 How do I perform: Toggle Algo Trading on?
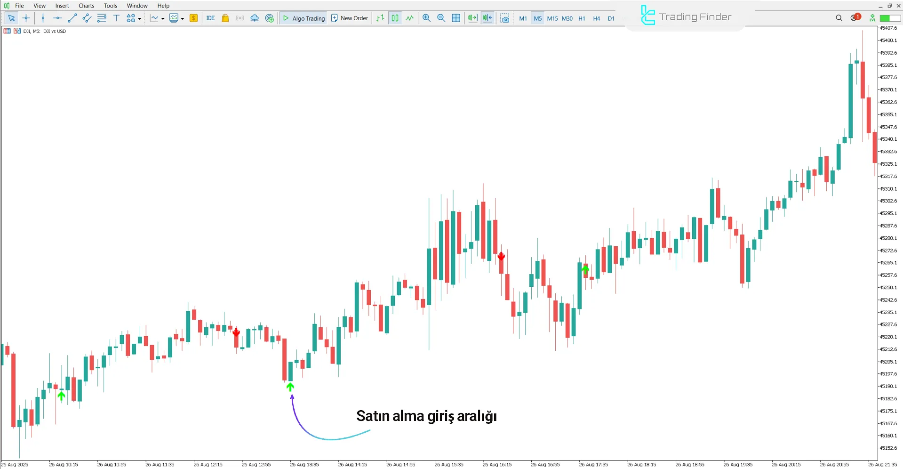click(x=303, y=18)
